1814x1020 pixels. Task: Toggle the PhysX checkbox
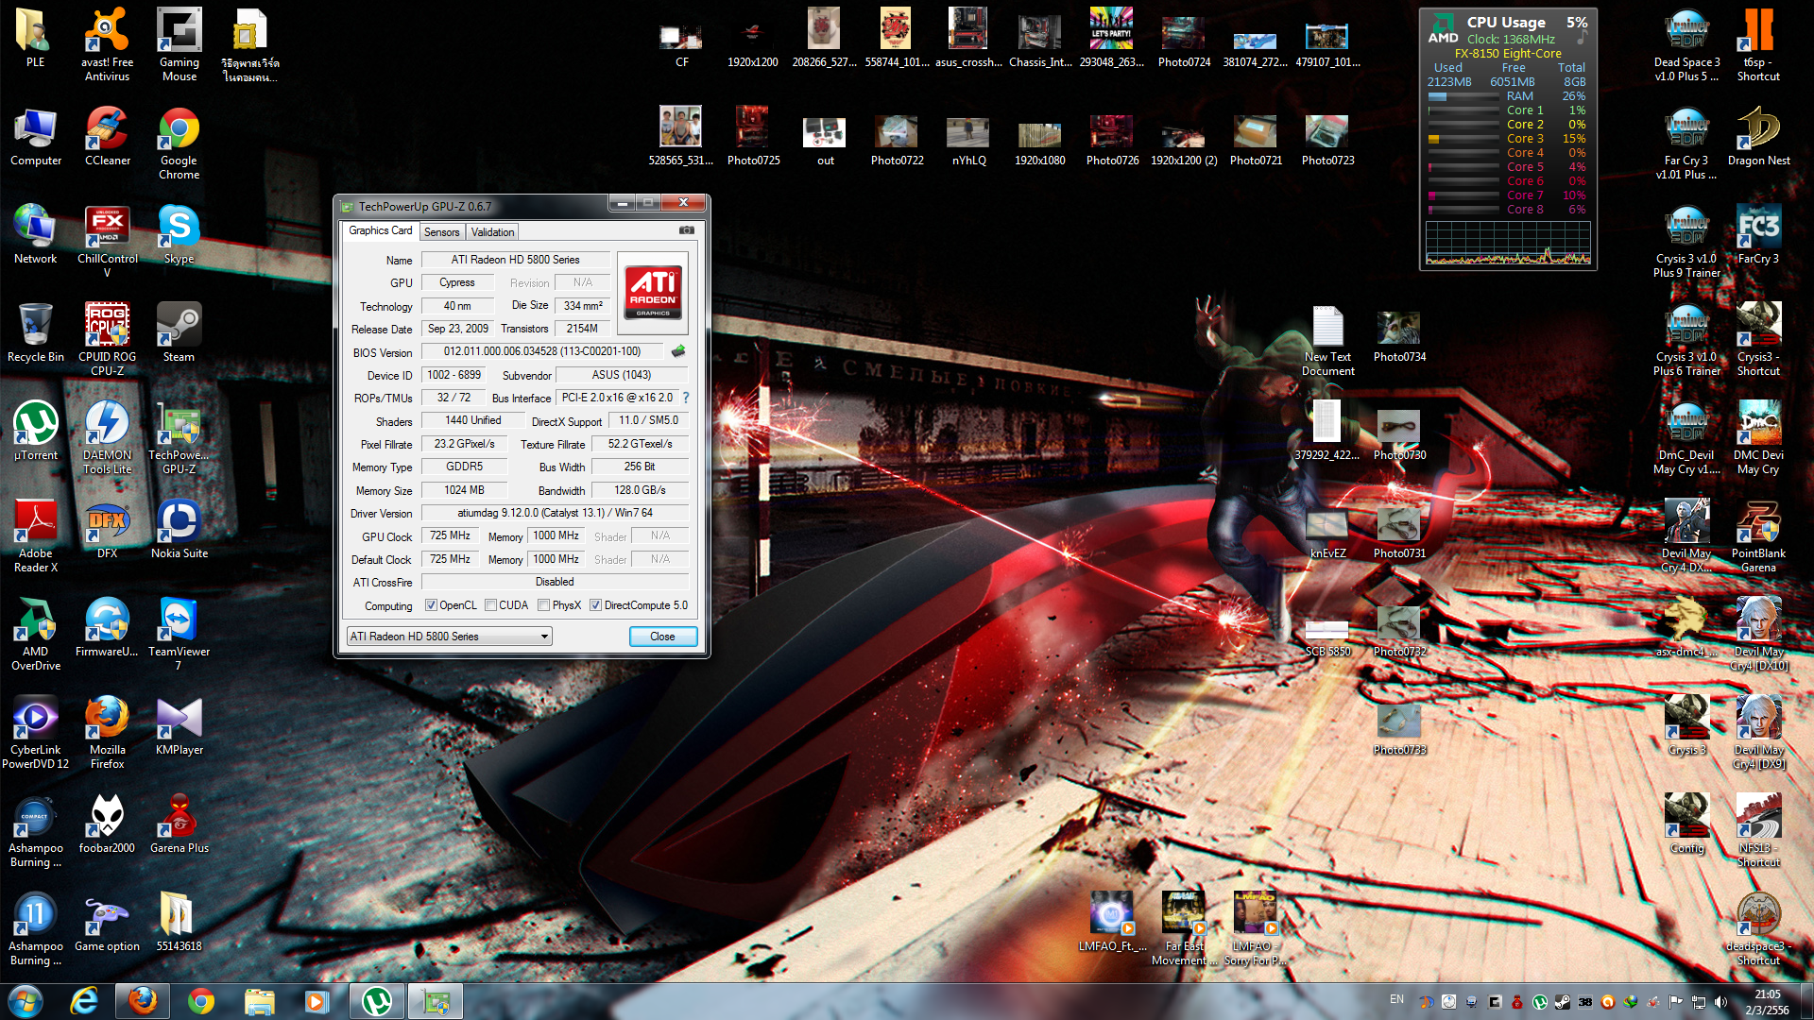point(543,605)
